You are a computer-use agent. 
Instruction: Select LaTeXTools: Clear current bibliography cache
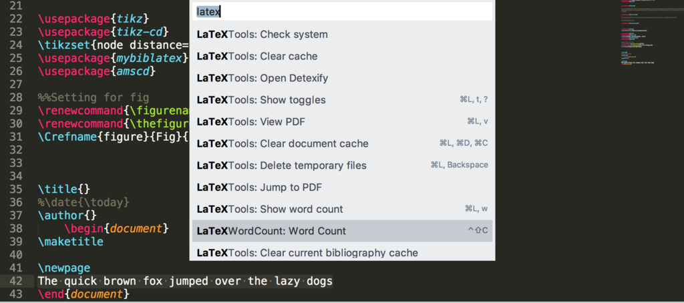[x=342, y=252]
